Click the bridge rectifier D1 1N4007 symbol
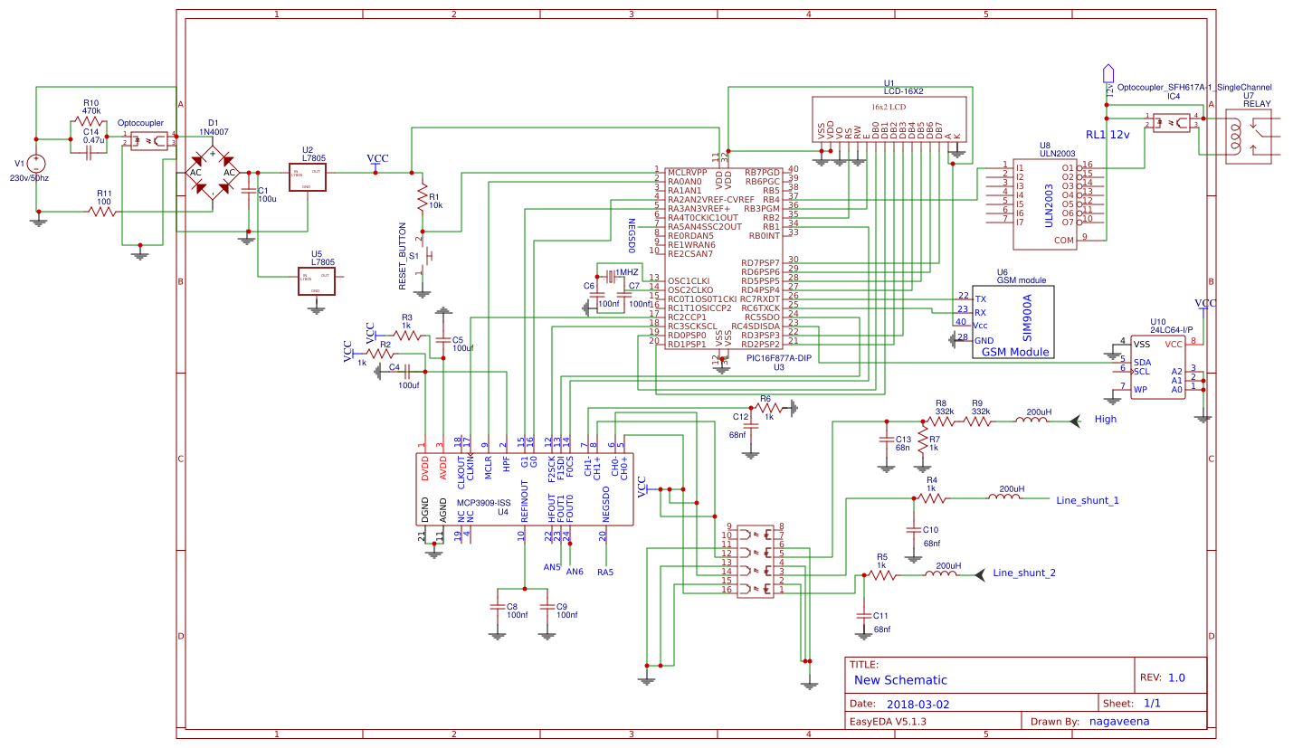The height and width of the screenshot is (748, 1293). pos(213,172)
